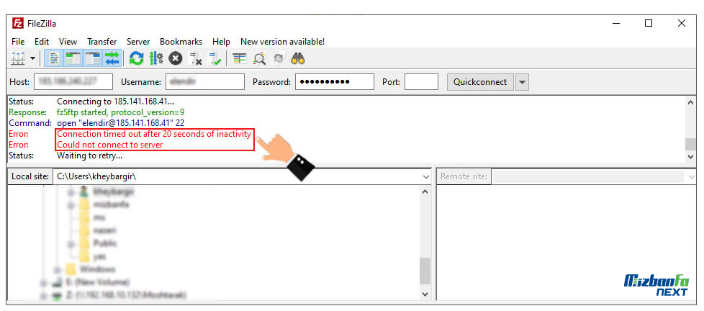Expand the mizbanfa folder

point(71,205)
